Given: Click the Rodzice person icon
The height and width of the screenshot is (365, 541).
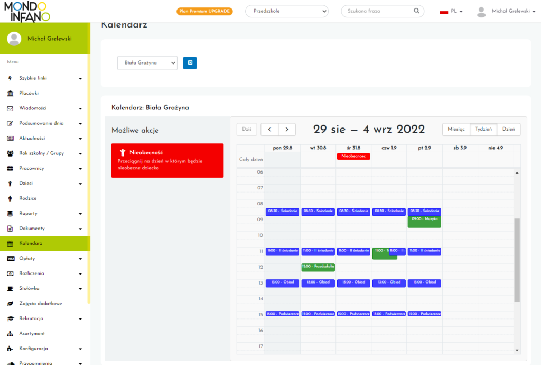Looking at the screenshot, I should click(10, 198).
